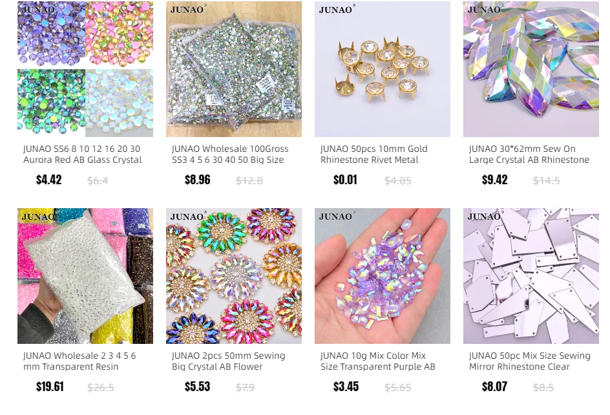610x415 pixels.
Task: Open the 50mm crystal AB flower image
Action: pyautogui.click(x=234, y=276)
